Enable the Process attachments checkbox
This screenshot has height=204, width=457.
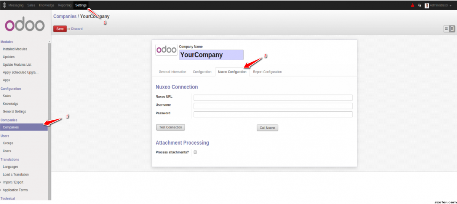tap(195, 152)
